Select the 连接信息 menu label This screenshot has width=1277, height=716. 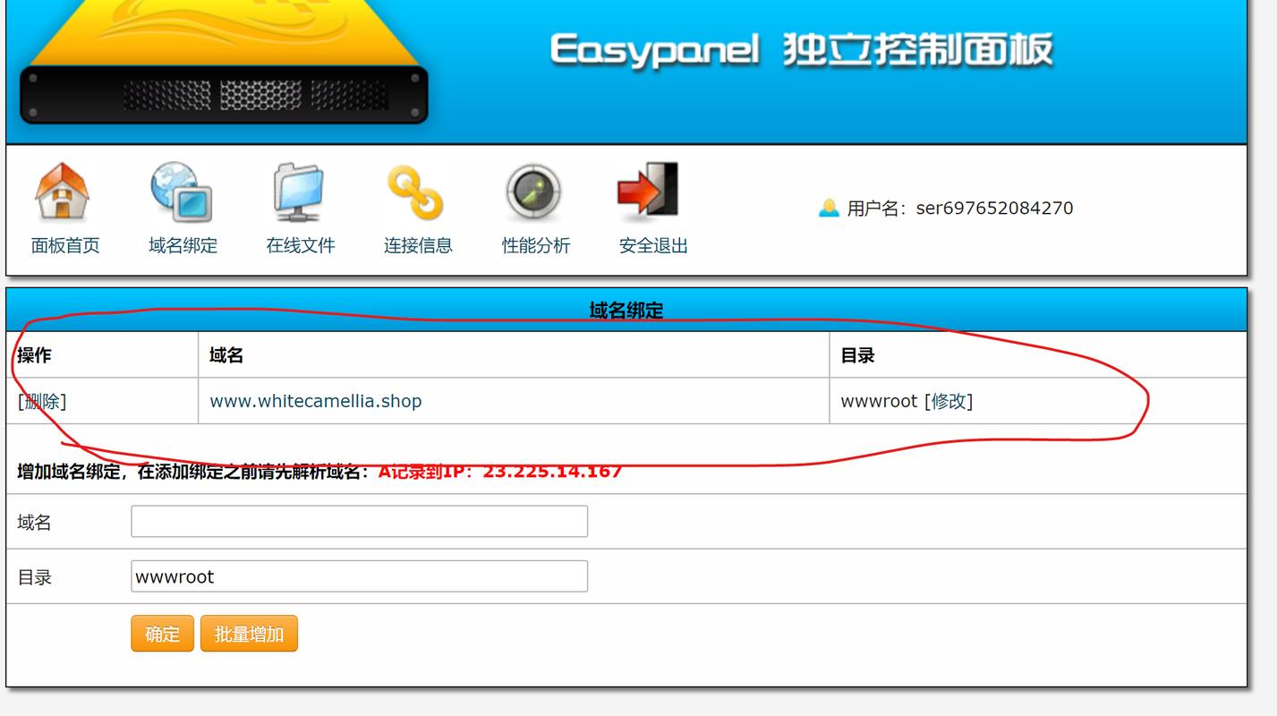(x=418, y=245)
